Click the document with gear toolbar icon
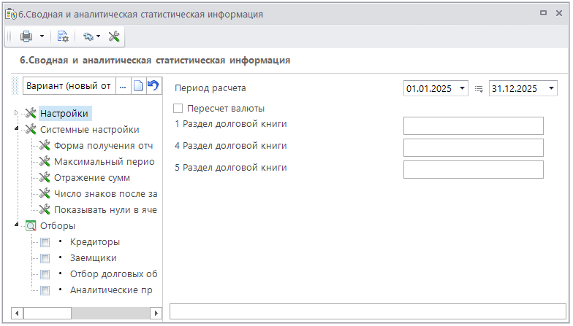This screenshot has width=573, height=326. coord(63,36)
